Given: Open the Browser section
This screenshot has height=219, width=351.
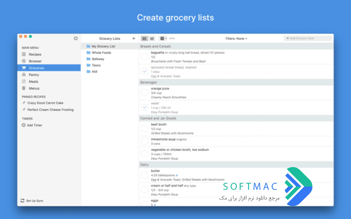Looking at the screenshot, I should [35, 61].
